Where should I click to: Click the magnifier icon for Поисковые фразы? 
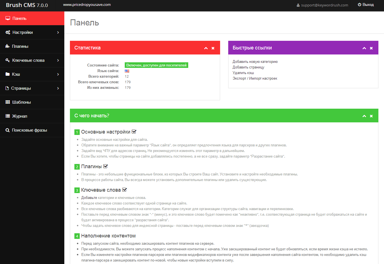[x=8, y=130]
